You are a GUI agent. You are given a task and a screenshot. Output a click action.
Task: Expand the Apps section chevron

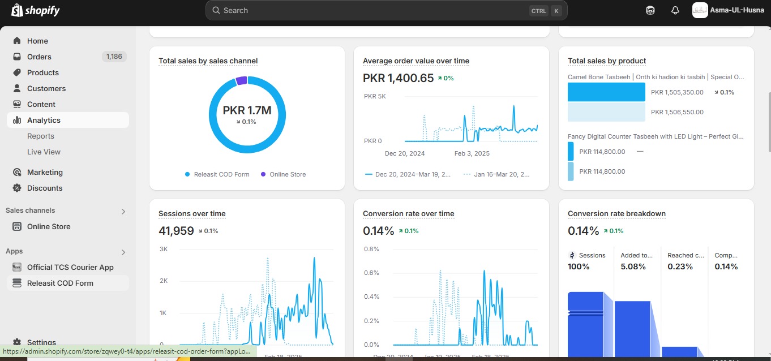click(123, 252)
